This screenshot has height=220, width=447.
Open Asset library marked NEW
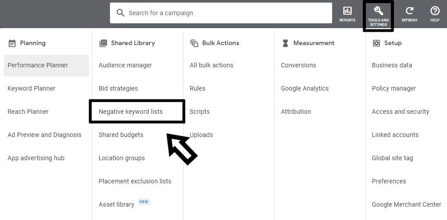pos(116,204)
